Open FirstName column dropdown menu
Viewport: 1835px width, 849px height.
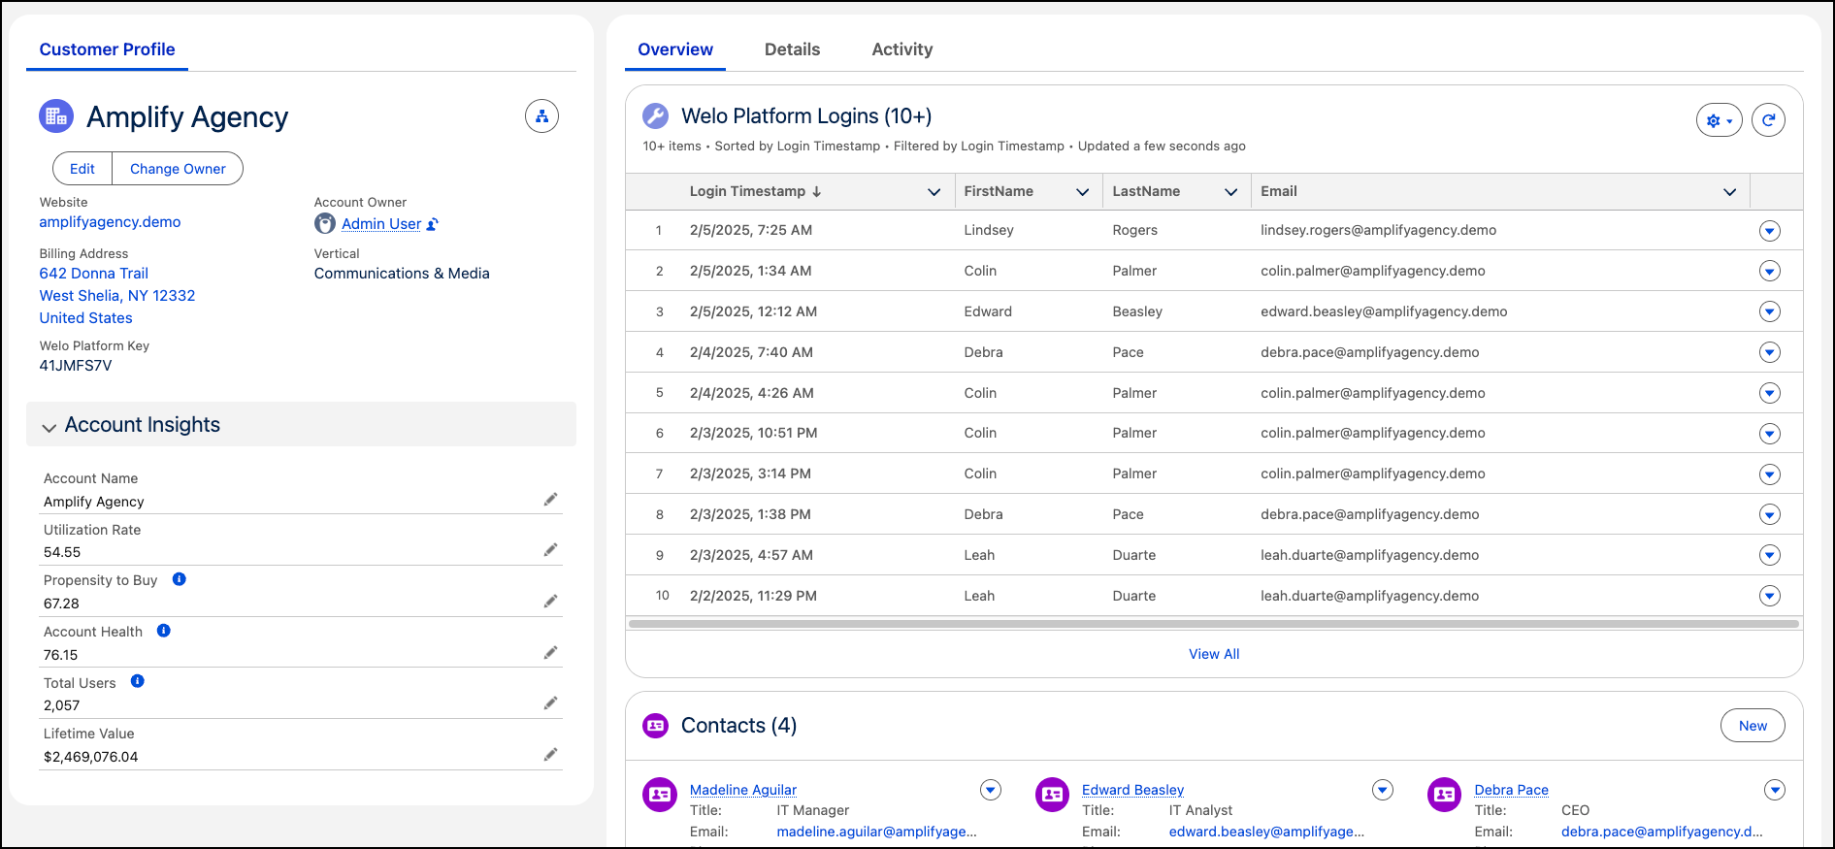1082,192
